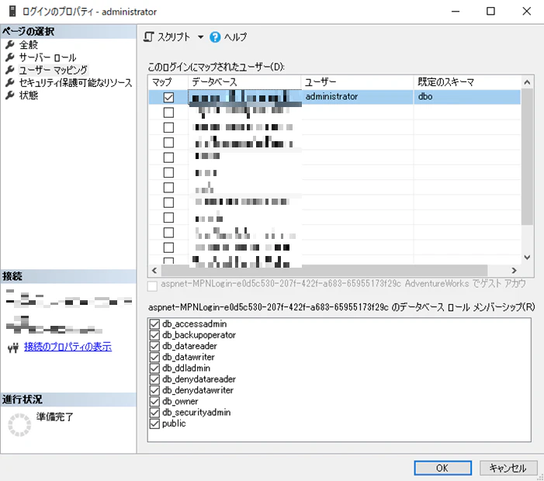Toggle the db_datareader role checkbox
This screenshot has width=544, height=481.
[x=154, y=347]
